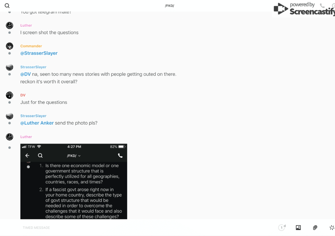Open DV's profile avatar

point(9,95)
